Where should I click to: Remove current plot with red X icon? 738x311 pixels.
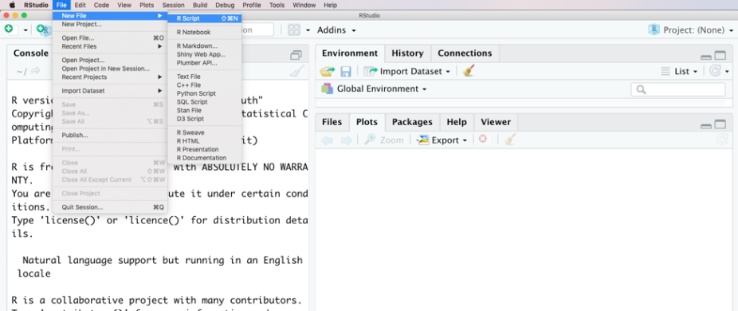(x=482, y=140)
